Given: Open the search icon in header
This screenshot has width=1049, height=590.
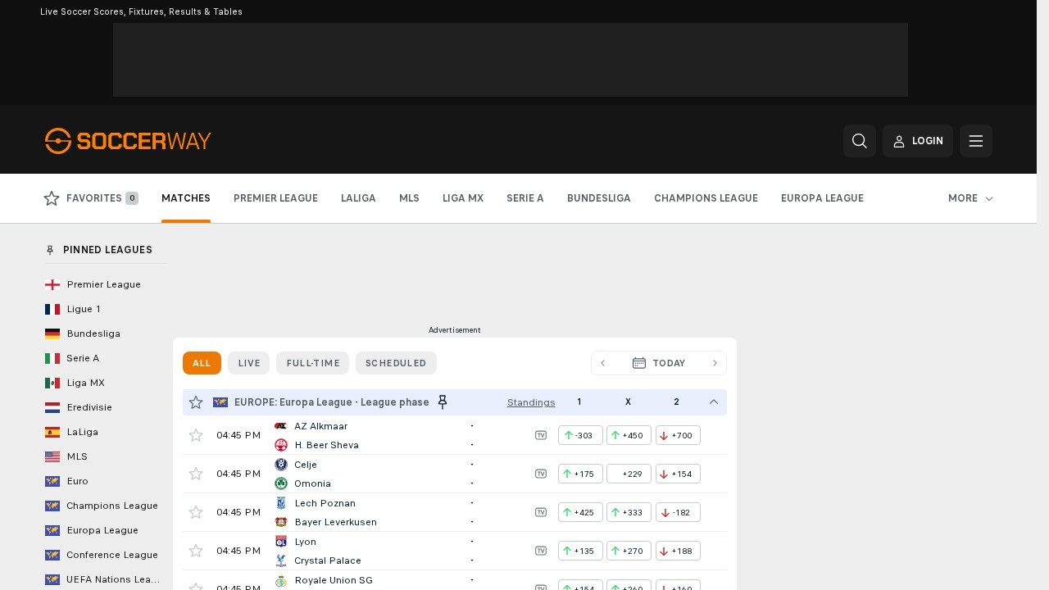Looking at the screenshot, I should (860, 141).
